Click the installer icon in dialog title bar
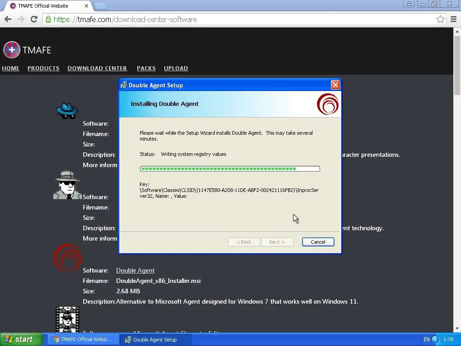461x346 pixels. (x=124, y=85)
